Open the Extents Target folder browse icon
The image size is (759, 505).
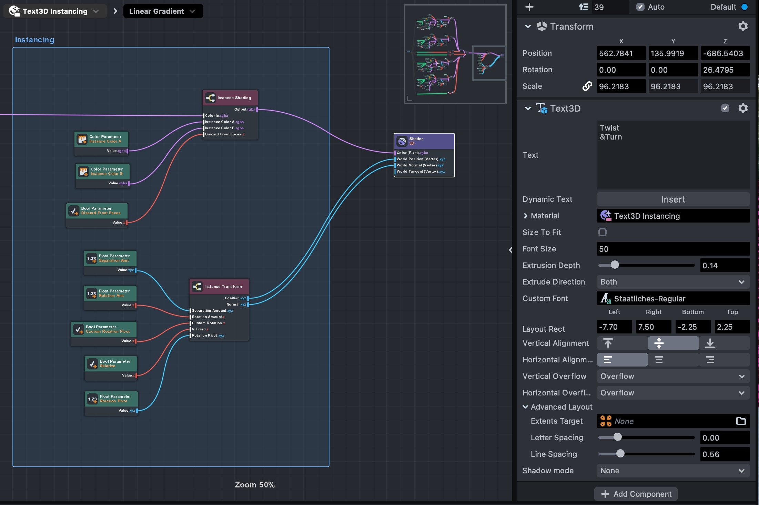click(741, 421)
